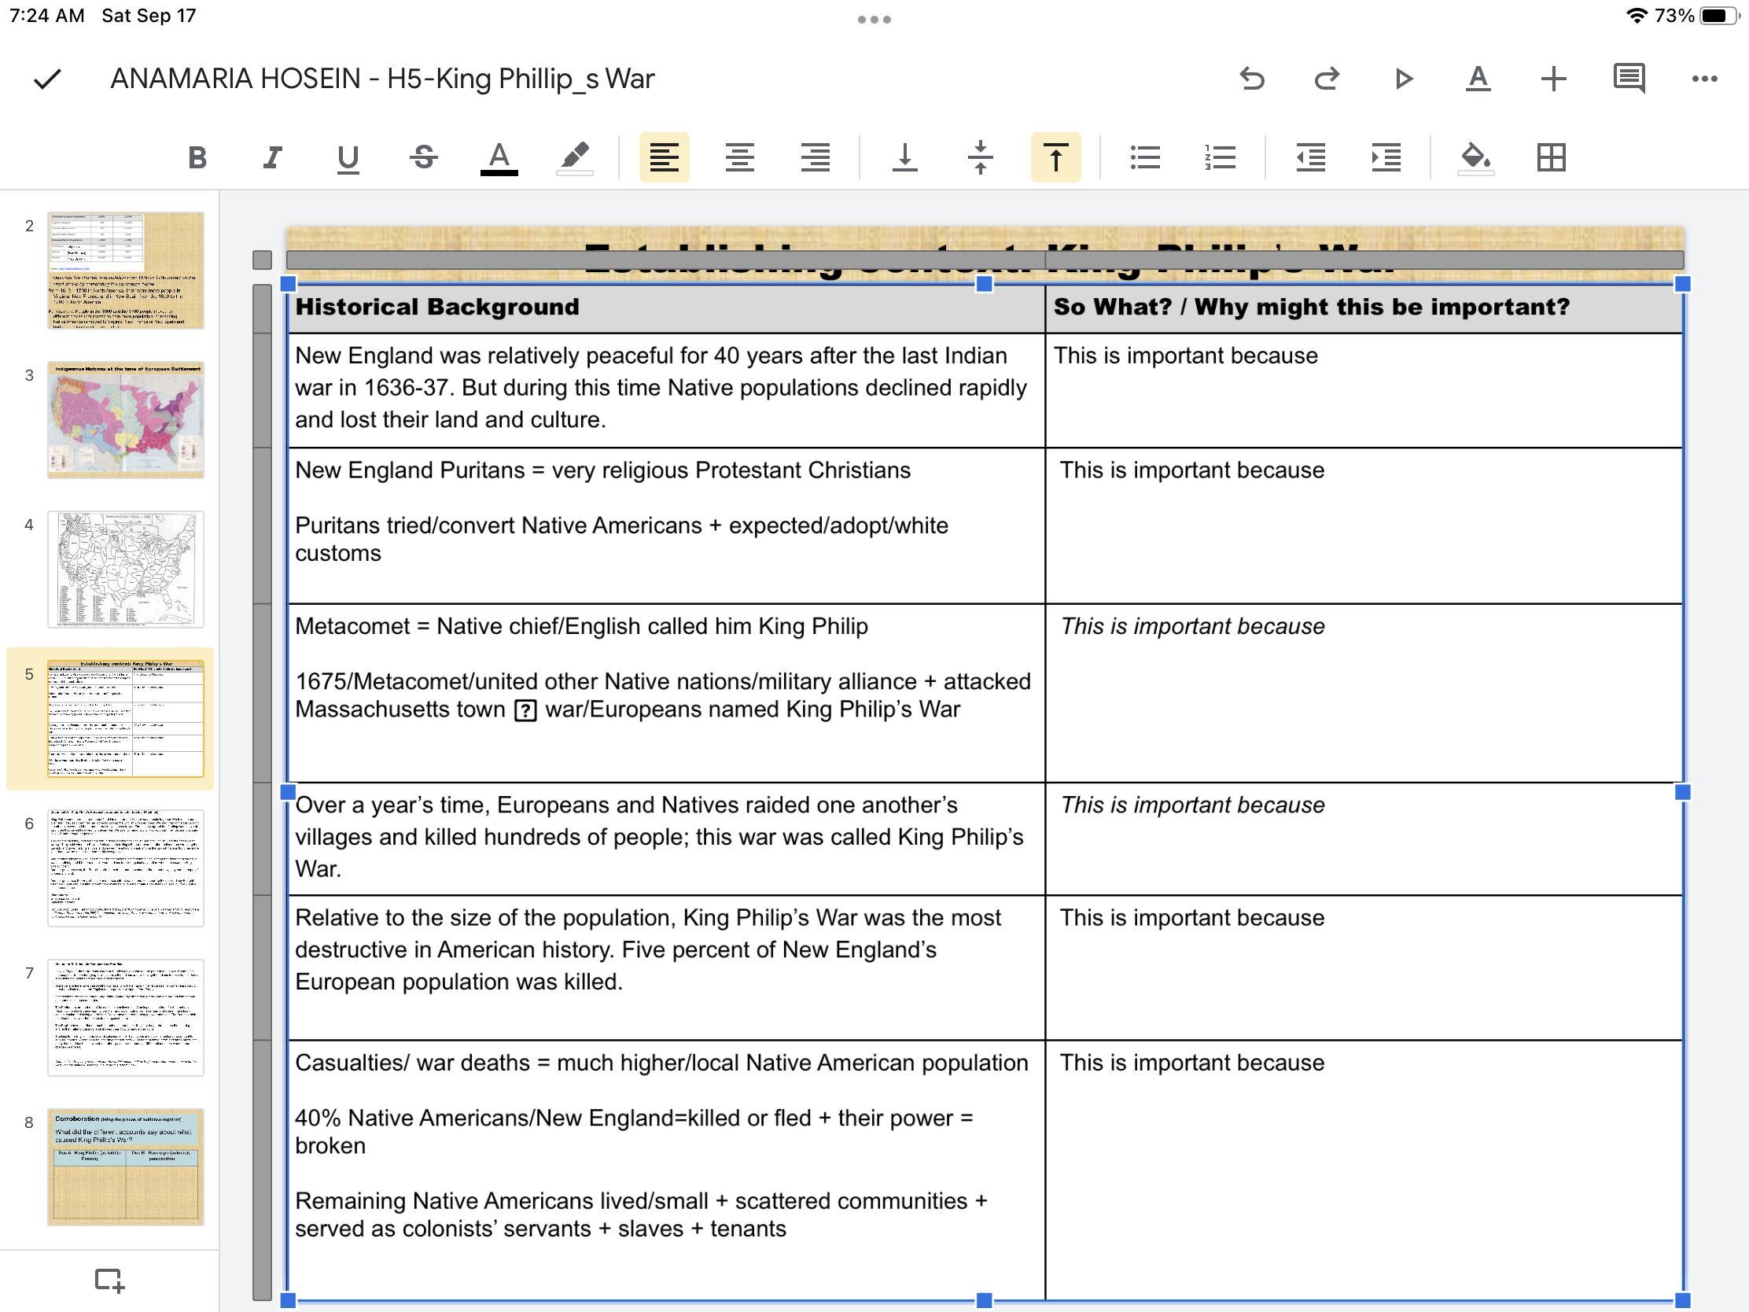Open the comments icon
This screenshot has height=1312, width=1749.
coord(1629,79)
